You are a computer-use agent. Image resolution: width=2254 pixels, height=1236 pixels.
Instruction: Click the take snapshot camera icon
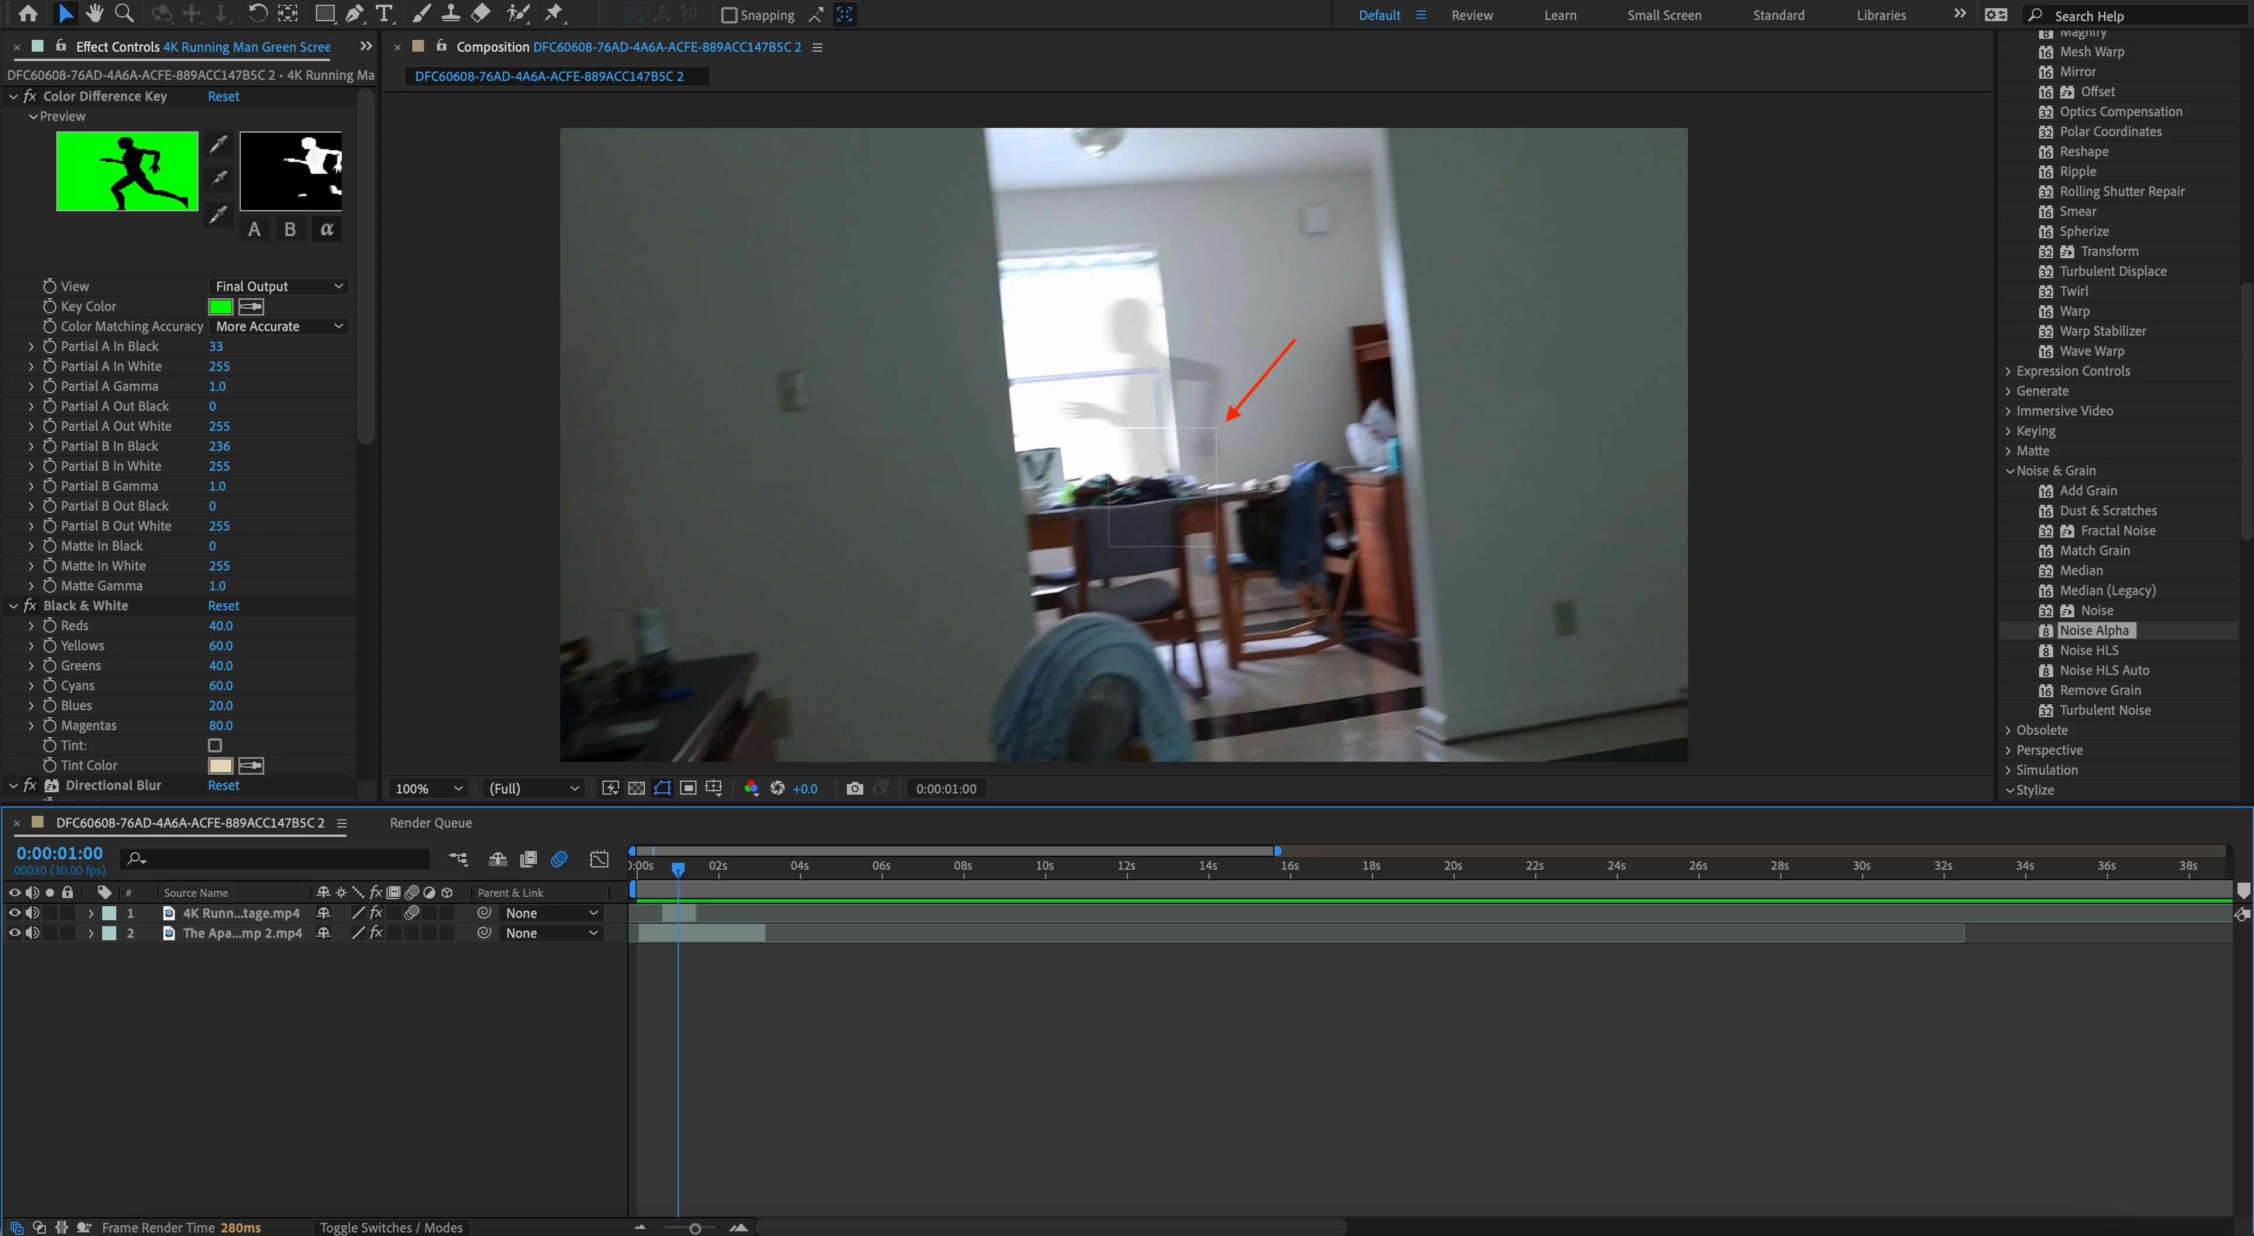coord(855,788)
